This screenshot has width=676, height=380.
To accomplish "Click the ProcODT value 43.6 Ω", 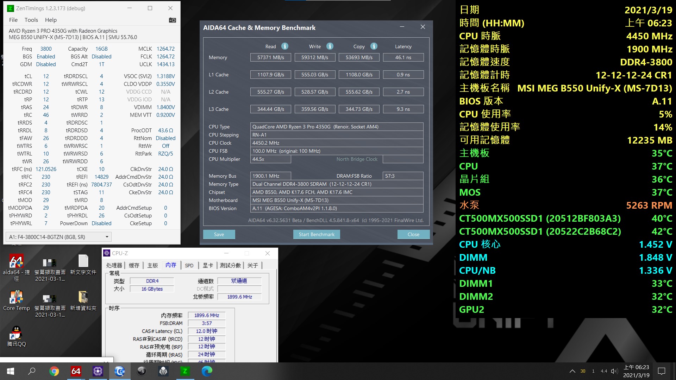I will (x=165, y=130).
